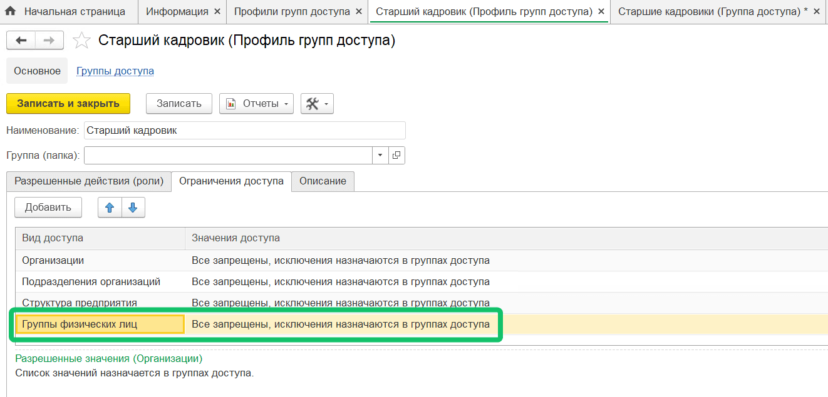Switch to Начальная страница tab

(75, 11)
